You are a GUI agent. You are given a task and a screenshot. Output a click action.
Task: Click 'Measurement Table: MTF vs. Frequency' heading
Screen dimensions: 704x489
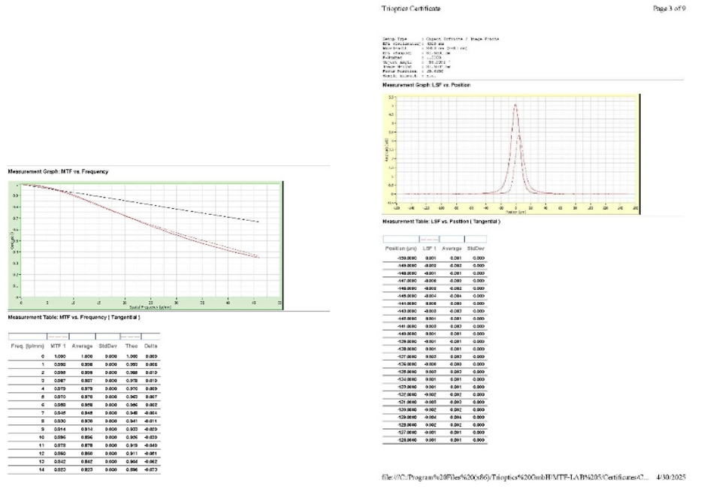click(x=74, y=316)
